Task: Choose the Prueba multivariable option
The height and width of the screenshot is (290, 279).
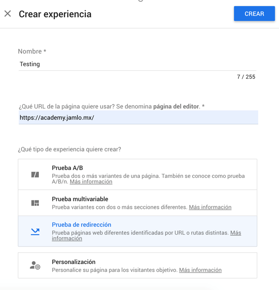Action: (x=80, y=199)
